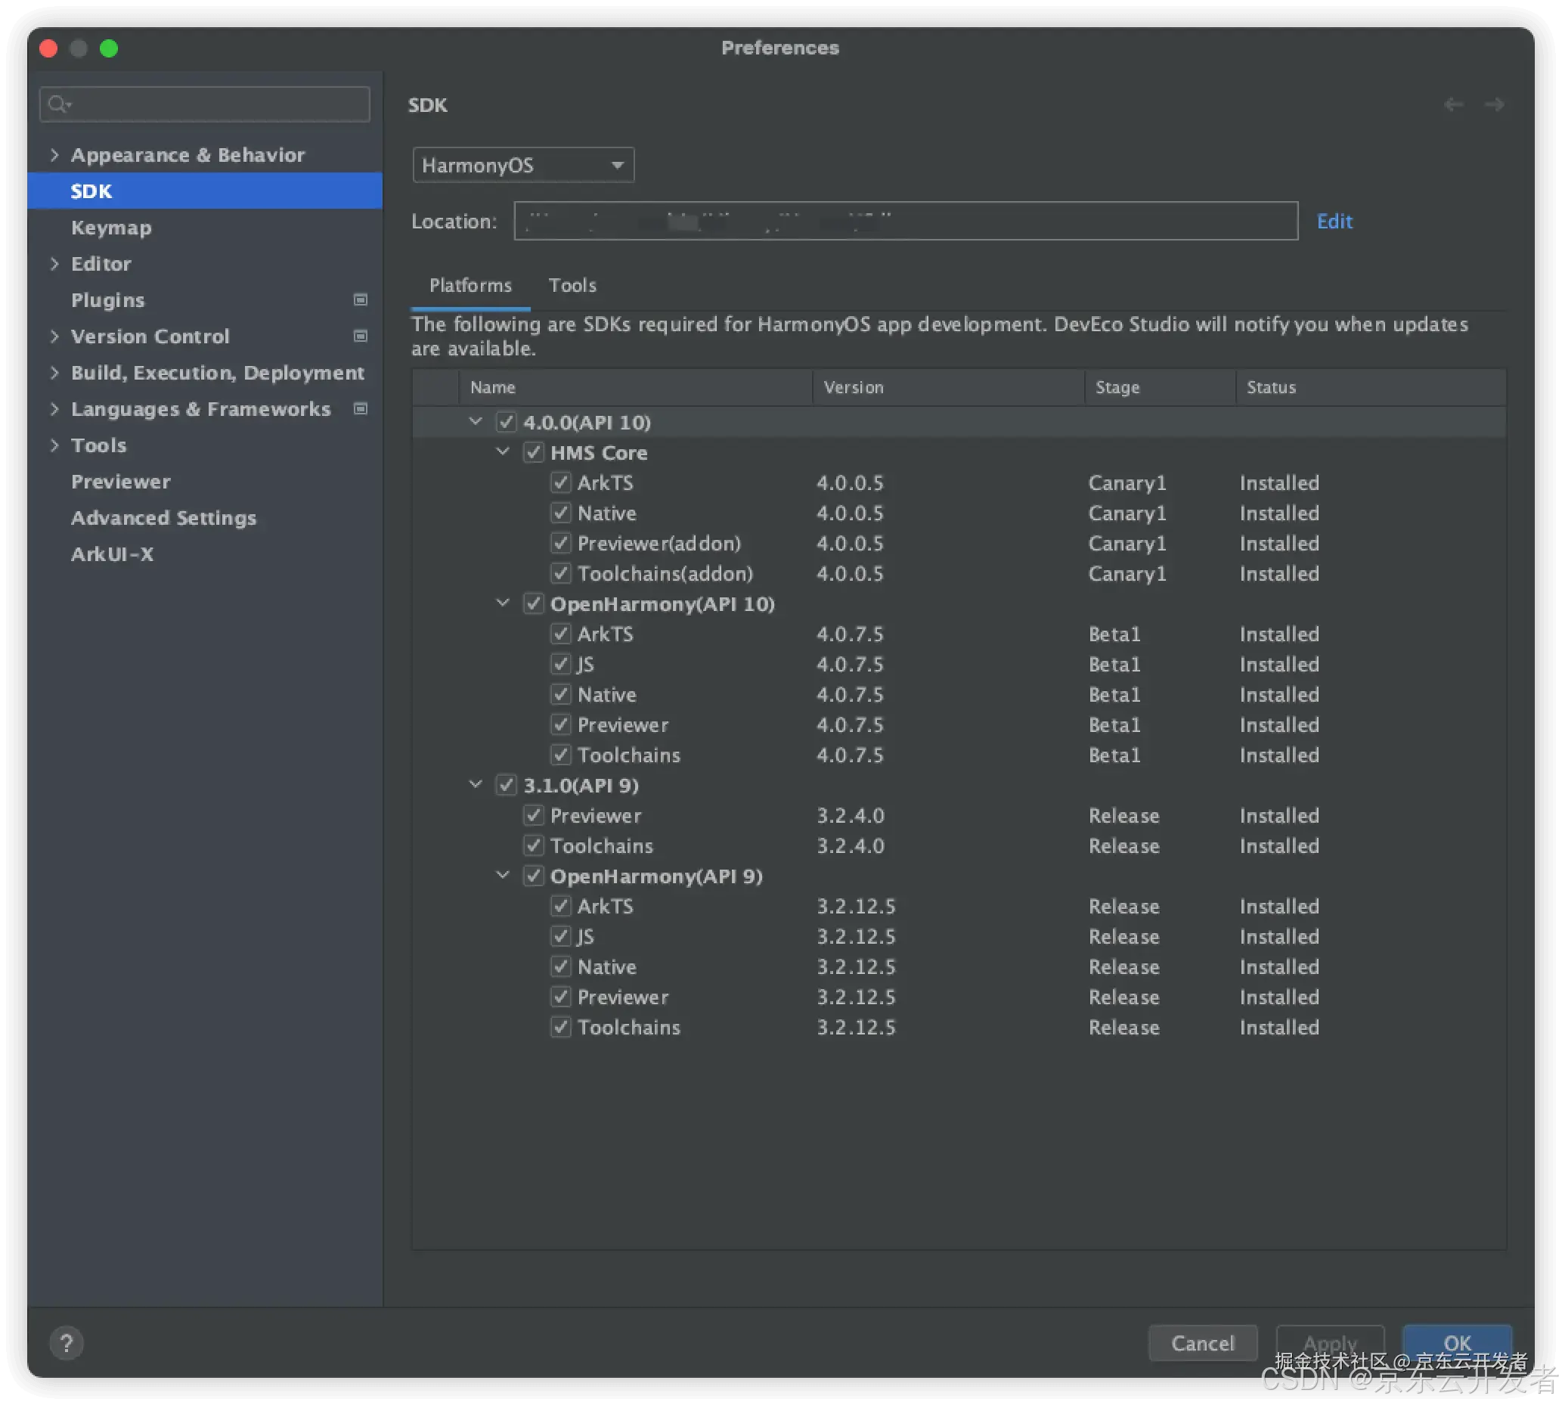The image size is (1562, 1405).
Task: Uncheck Toolchains 3.2.4.0 checkbox
Action: coord(533,845)
